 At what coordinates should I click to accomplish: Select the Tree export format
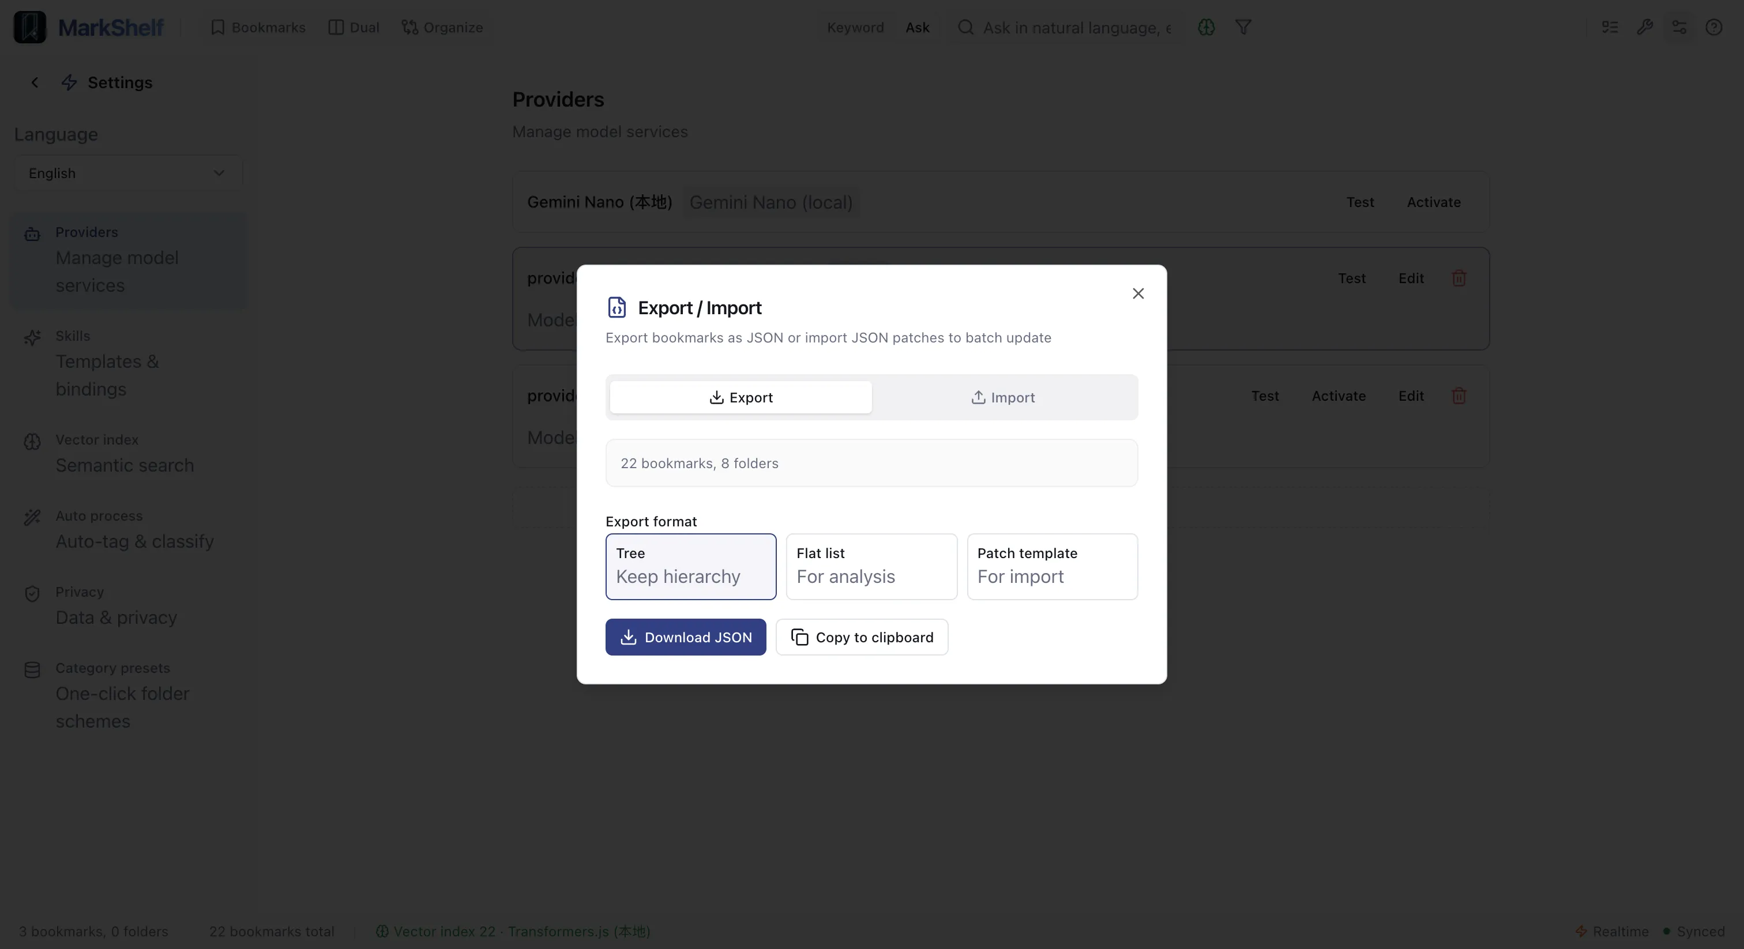(x=690, y=567)
